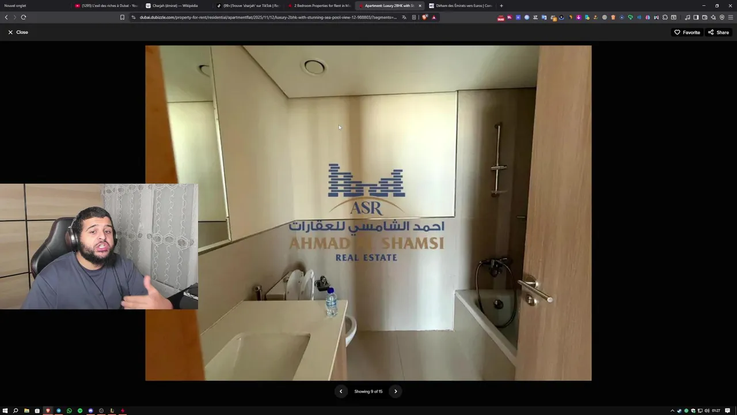
Task: Switch to the YouTube riches à Dubai tab
Action: [106, 6]
